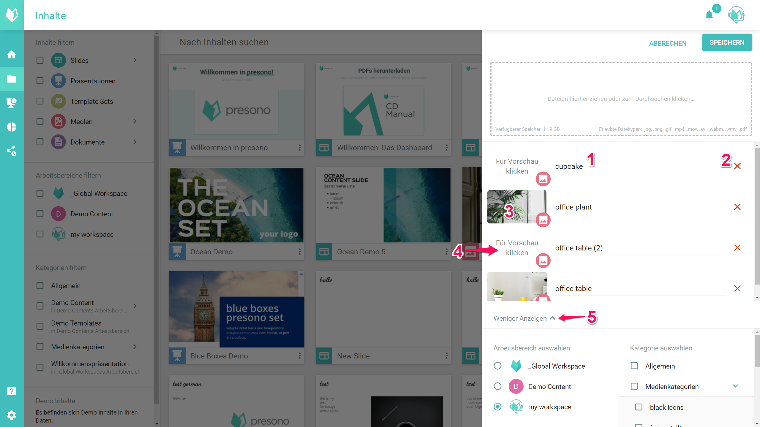760x427 pixels.
Task: Click the Speichern button
Action: click(727, 43)
